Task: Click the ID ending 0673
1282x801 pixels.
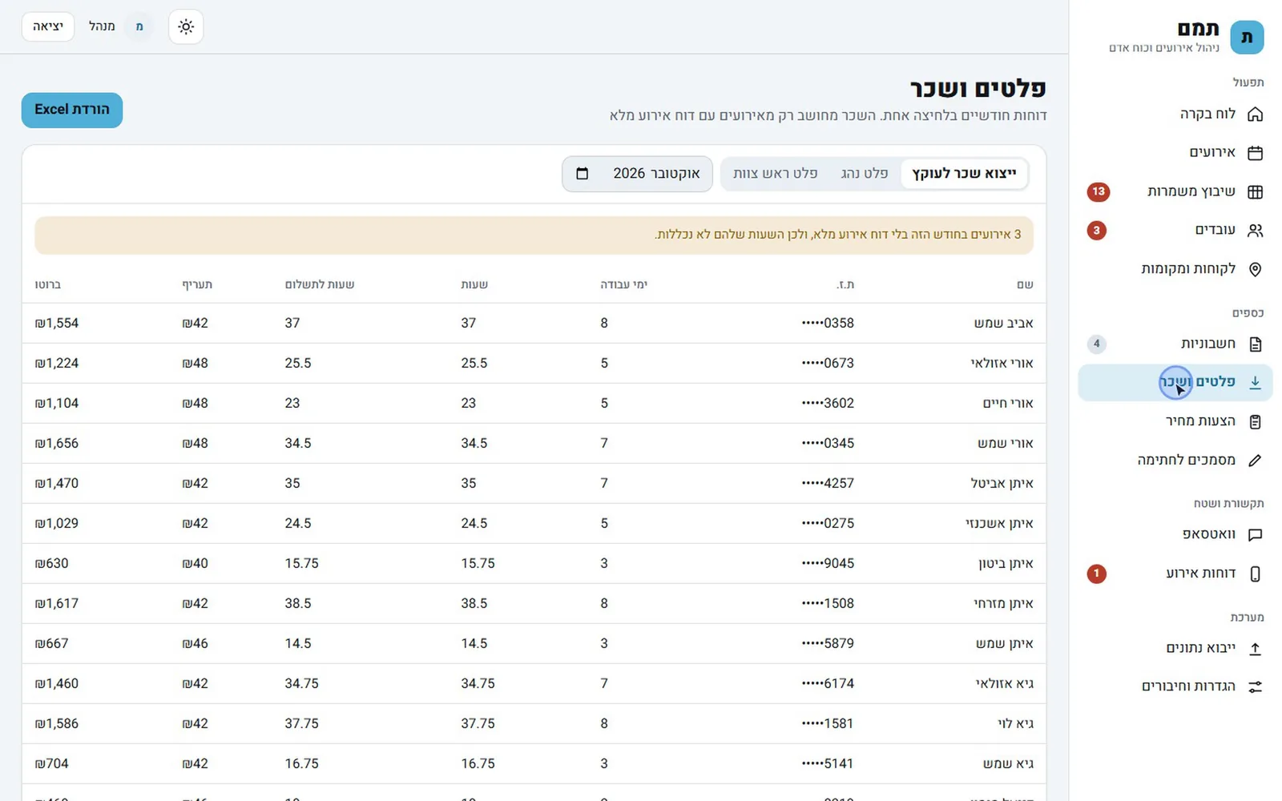Action: click(828, 364)
